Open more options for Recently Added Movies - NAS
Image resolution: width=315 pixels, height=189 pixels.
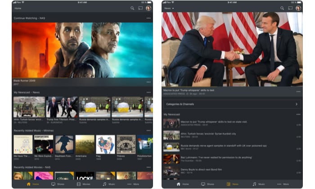tap(148, 167)
